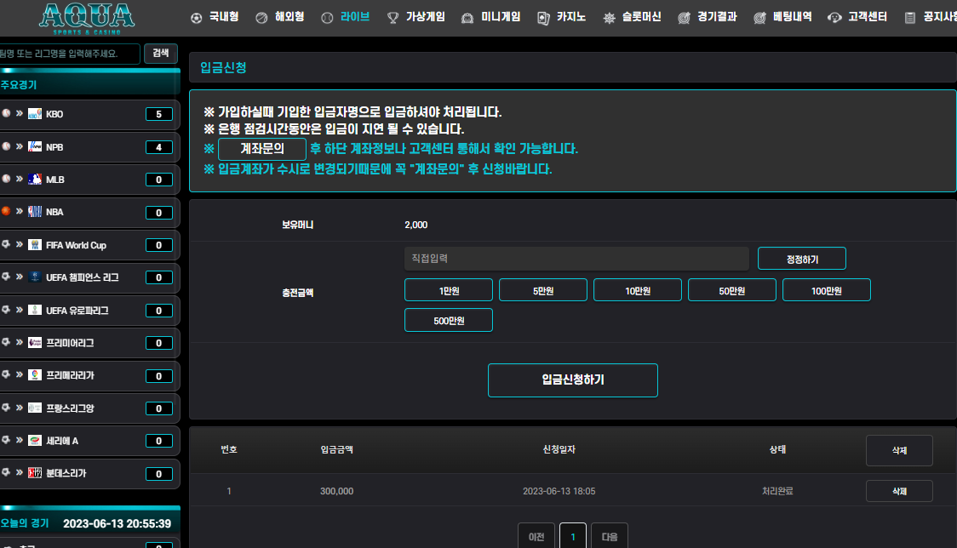Click the 입금신청하기 submit button

pos(572,380)
